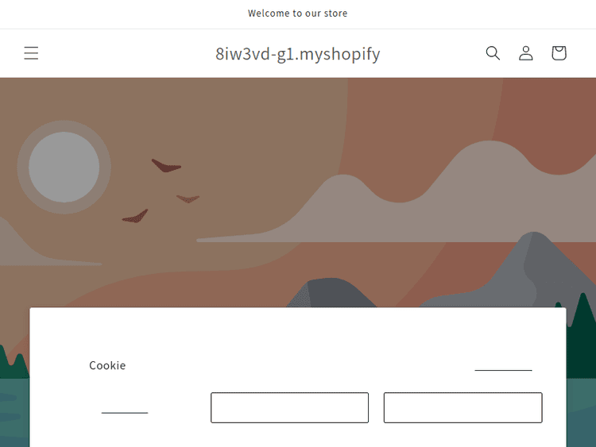Click the reddish bird at lower left

[x=135, y=217]
